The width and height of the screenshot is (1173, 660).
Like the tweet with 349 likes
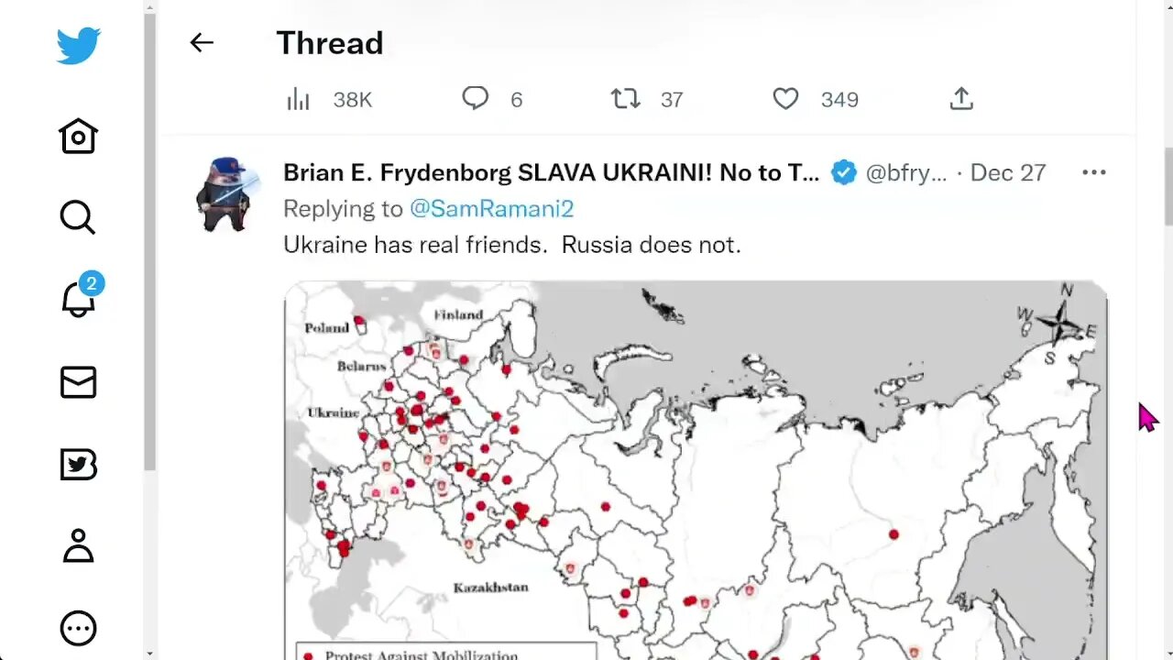(785, 98)
